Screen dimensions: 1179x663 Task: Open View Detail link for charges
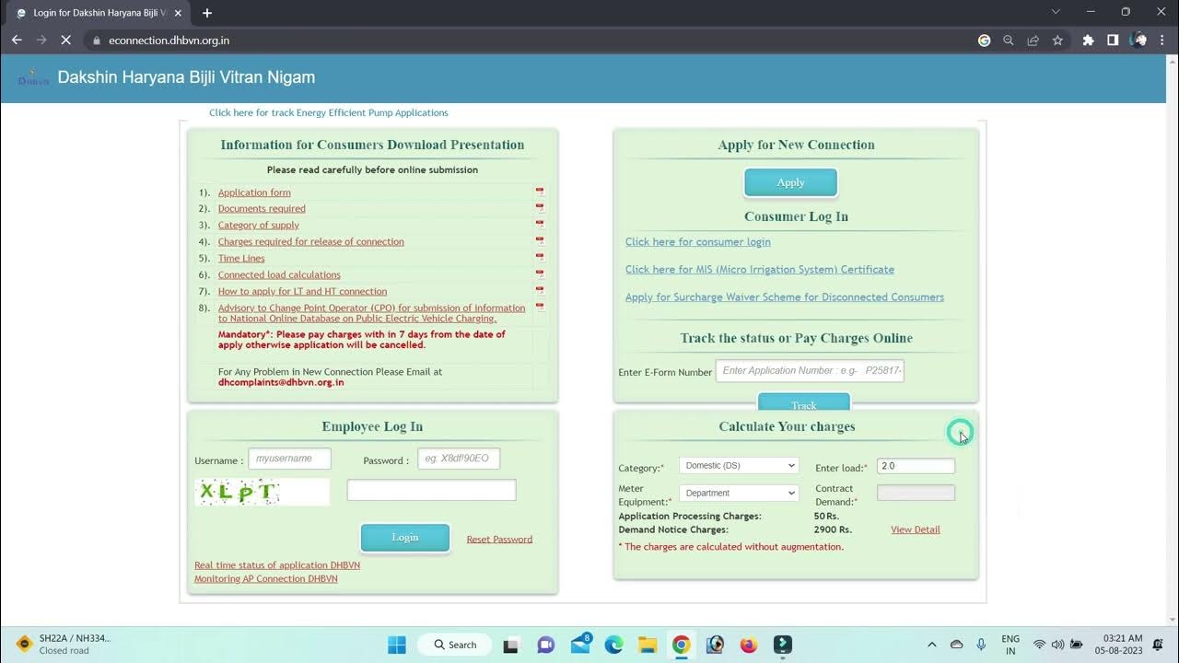tap(916, 529)
